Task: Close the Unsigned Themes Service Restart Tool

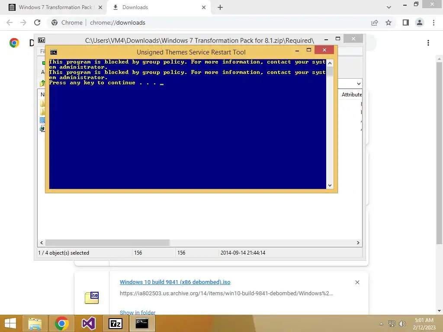Action: (324, 50)
